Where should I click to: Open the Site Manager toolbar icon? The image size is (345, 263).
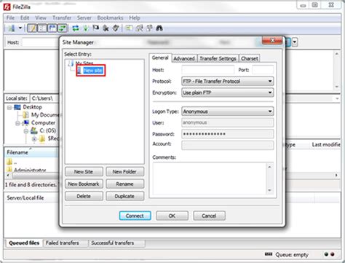[12, 28]
